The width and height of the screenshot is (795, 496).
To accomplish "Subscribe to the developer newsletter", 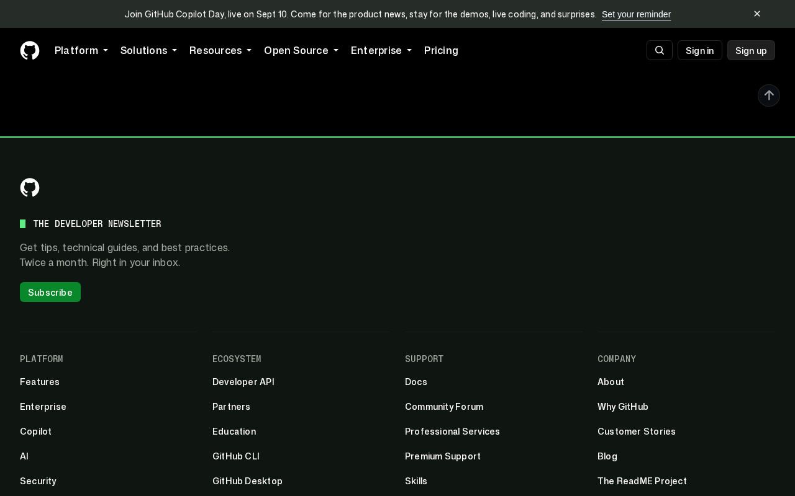I will coord(50,292).
